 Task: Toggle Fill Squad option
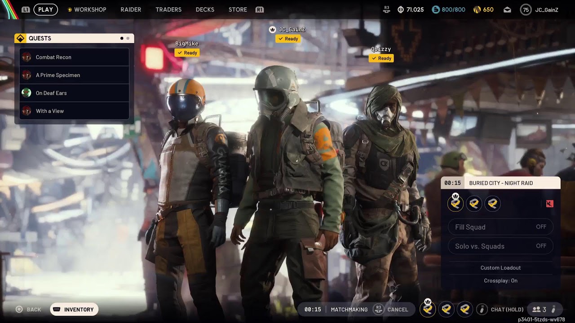point(500,227)
